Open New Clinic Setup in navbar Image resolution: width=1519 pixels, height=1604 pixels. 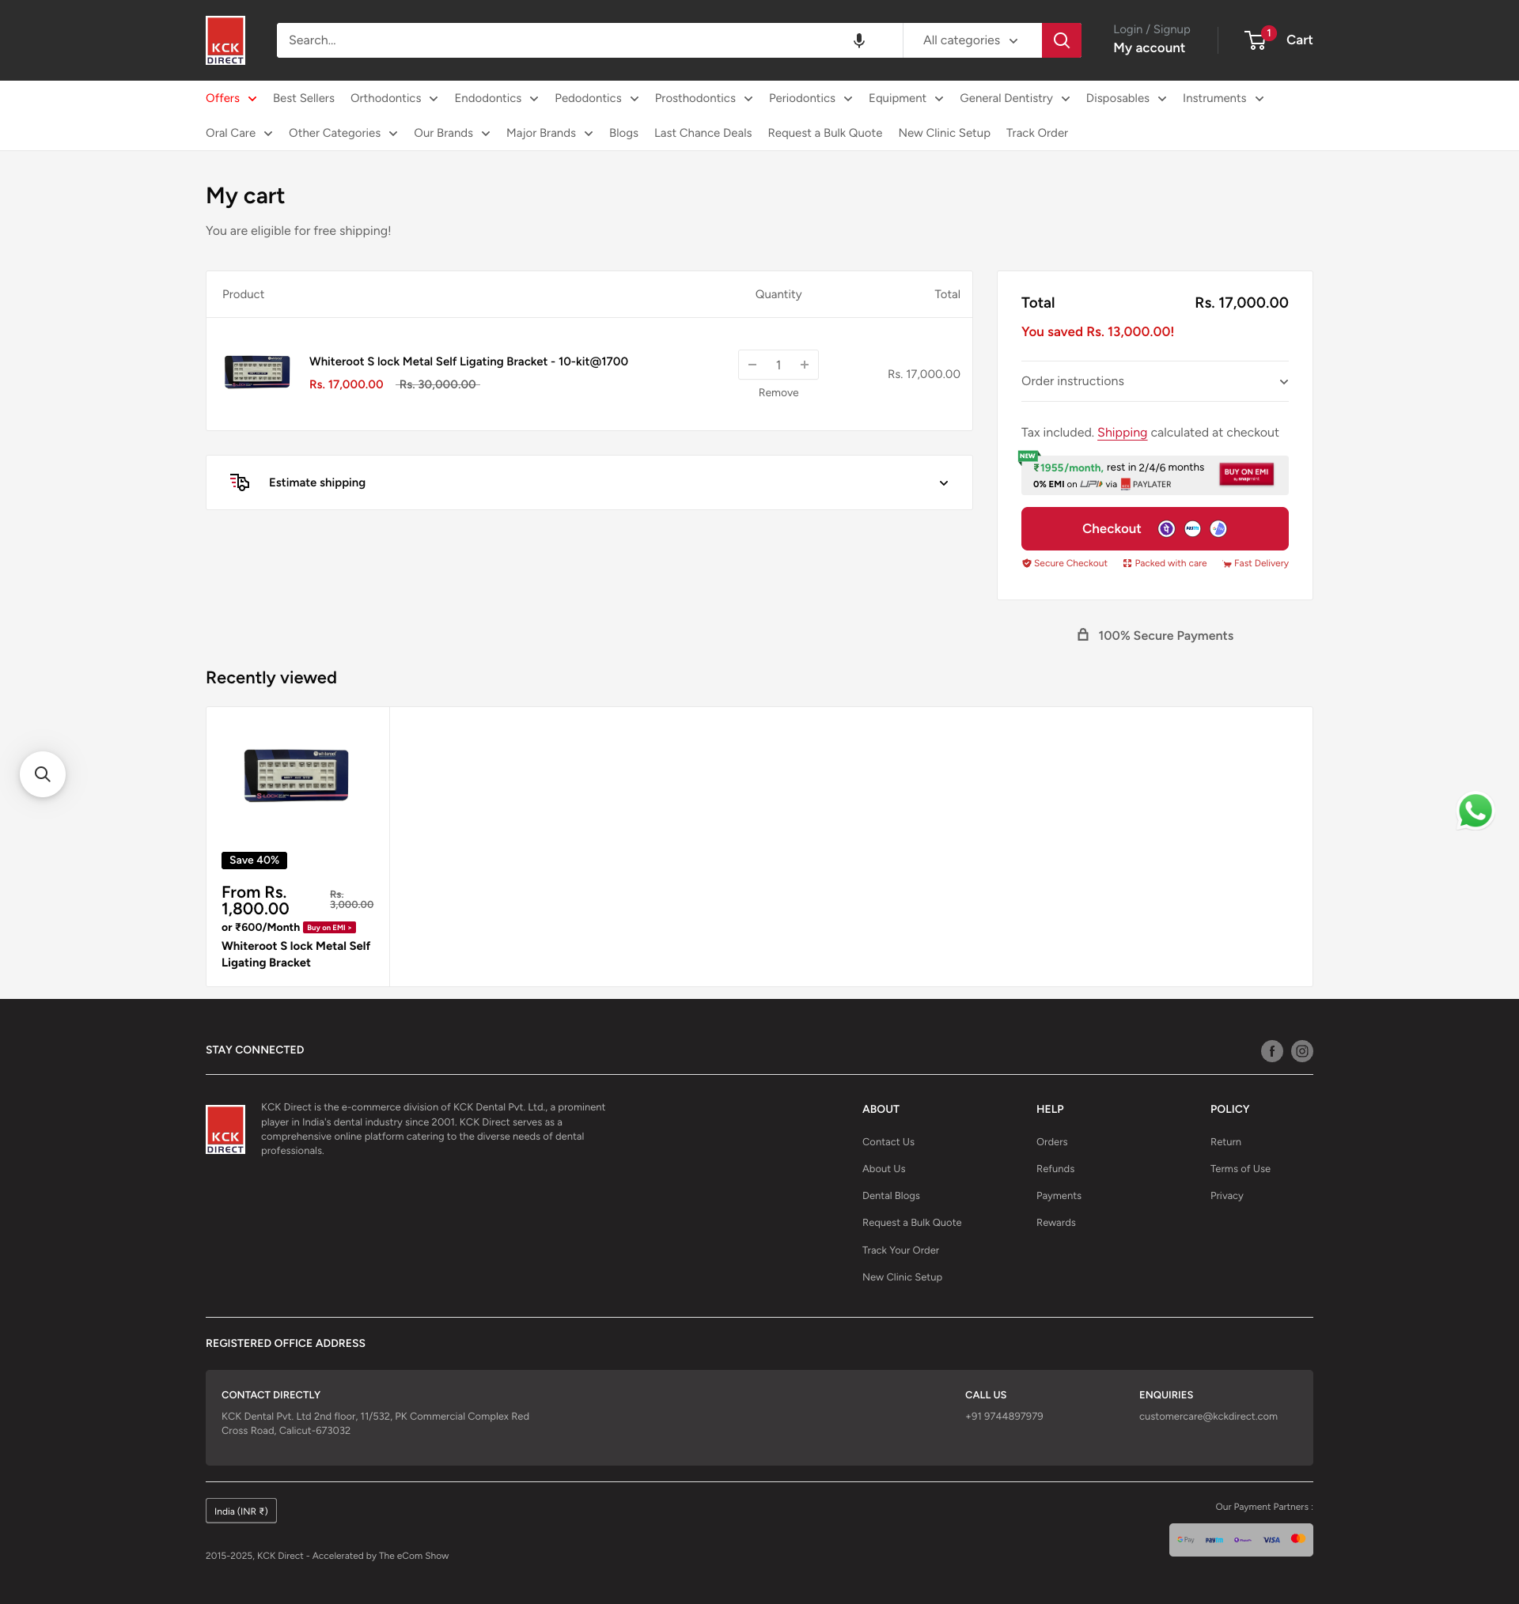tap(944, 133)
